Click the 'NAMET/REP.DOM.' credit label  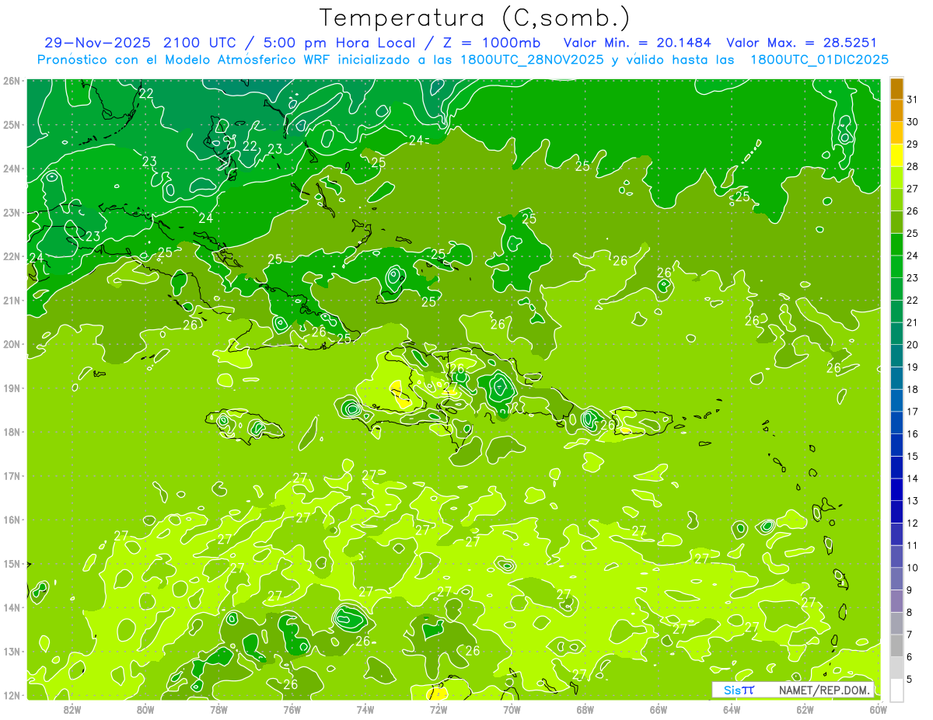(824, 690)
